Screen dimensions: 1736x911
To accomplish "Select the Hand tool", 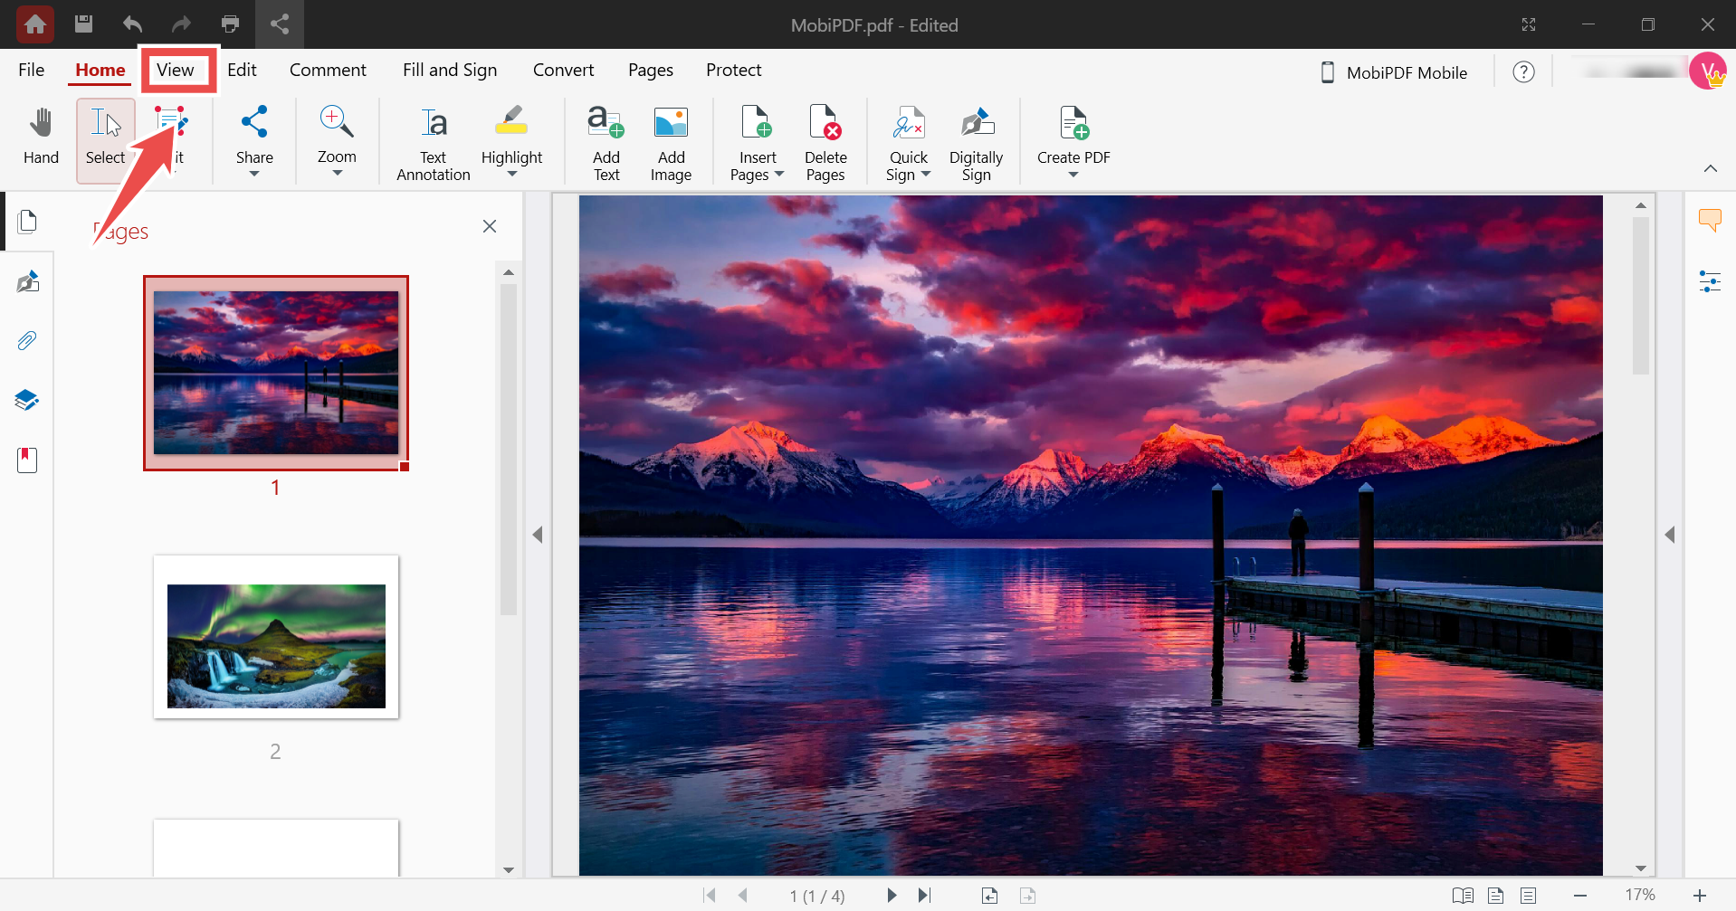I will (40, 138).
